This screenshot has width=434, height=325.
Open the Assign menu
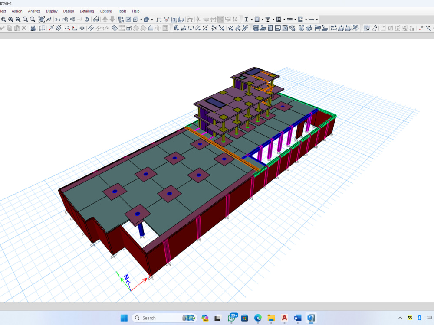click(17, 11)
